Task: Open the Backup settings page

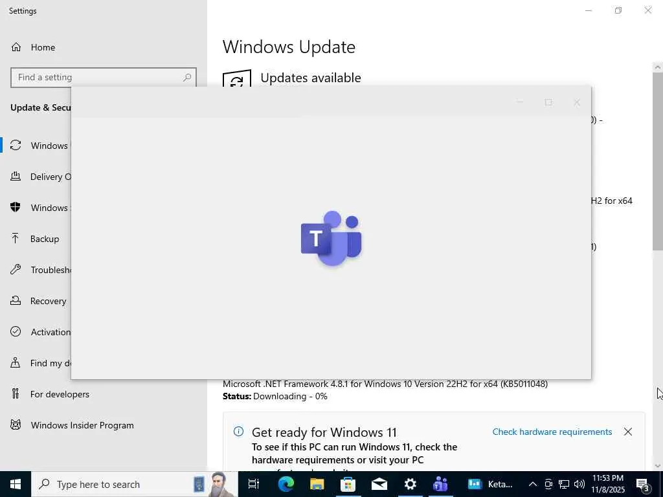Action: pos(35,239)
